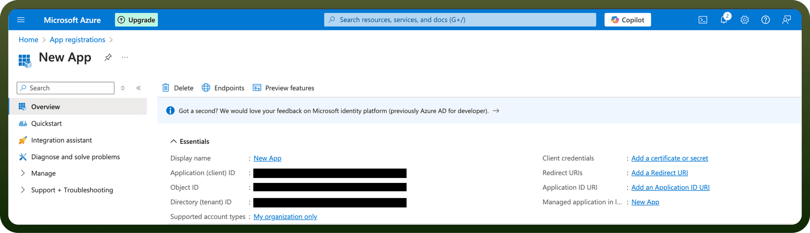This screenshot has height=233, width=810.
Task: Collapse the sidebar with double chevron
Action: pos(138,88)
